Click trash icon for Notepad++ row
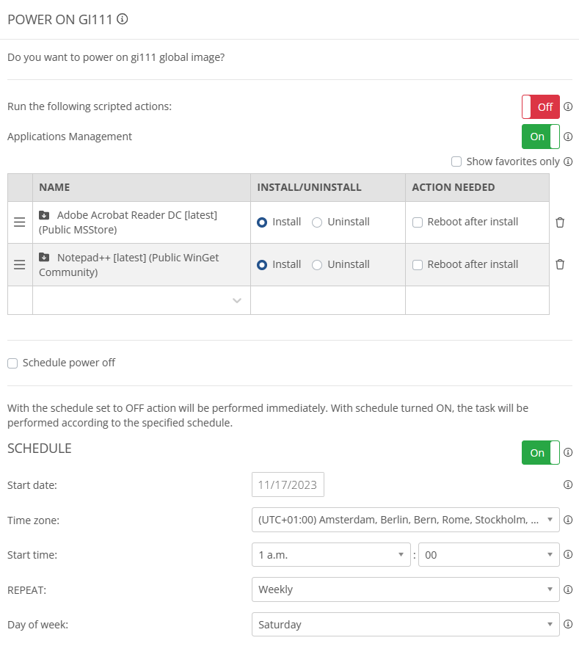The width and height of the screenshot is (579, 646). [x=560, y=264]
